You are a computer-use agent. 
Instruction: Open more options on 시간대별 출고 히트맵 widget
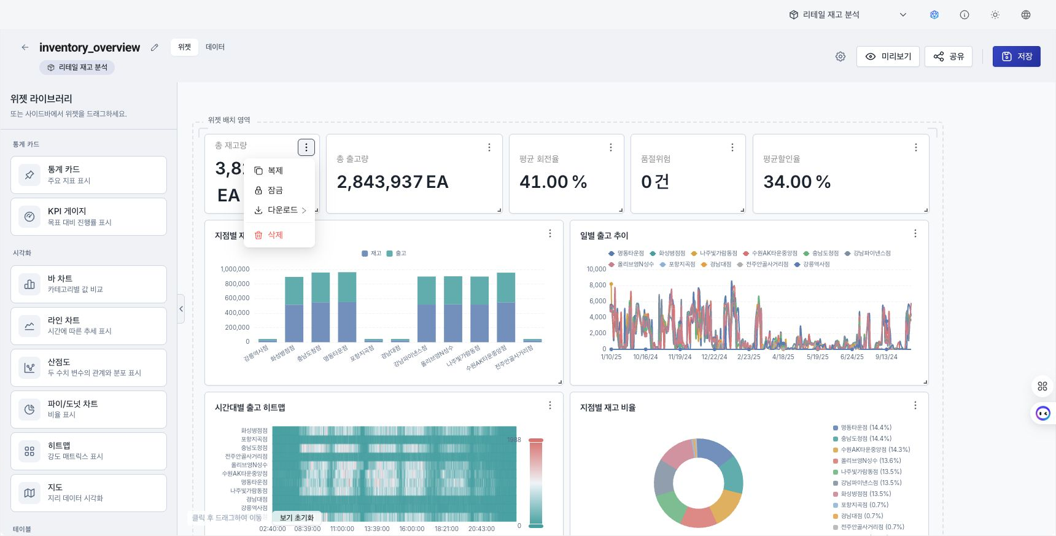[550, 405]
